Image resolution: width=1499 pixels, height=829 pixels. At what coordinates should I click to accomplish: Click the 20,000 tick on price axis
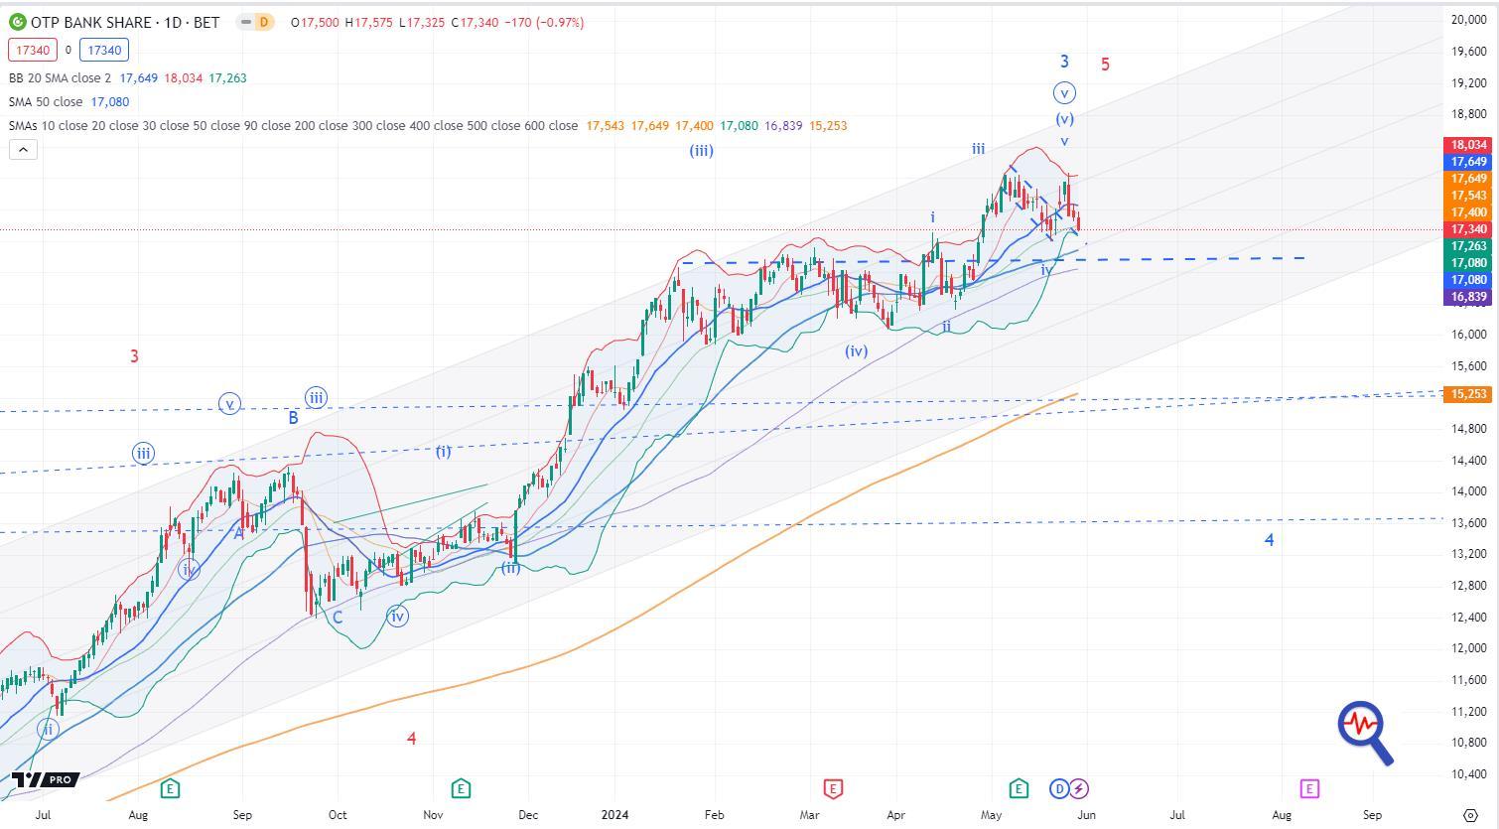click(x=1468, y=20)
